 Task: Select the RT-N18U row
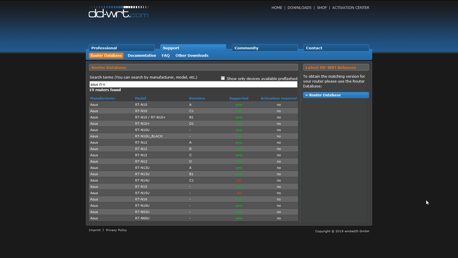(194, 206)
